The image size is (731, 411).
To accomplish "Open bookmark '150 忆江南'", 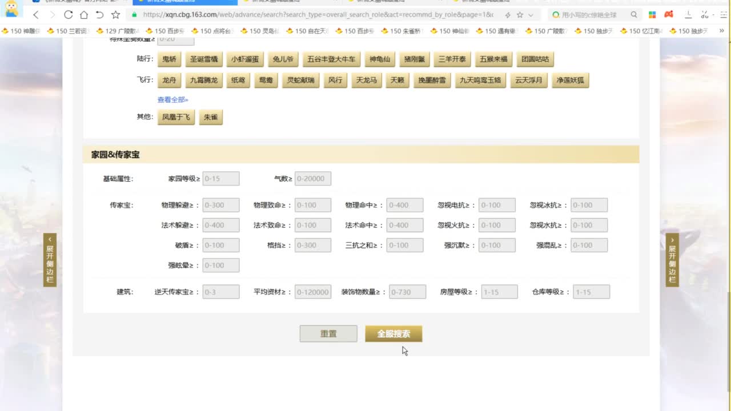I will (641, 31).
